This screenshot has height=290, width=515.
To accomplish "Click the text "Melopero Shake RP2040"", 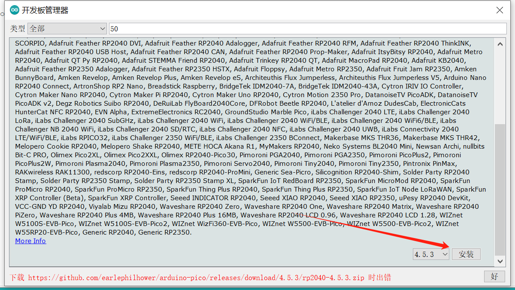I will [140, 147].
